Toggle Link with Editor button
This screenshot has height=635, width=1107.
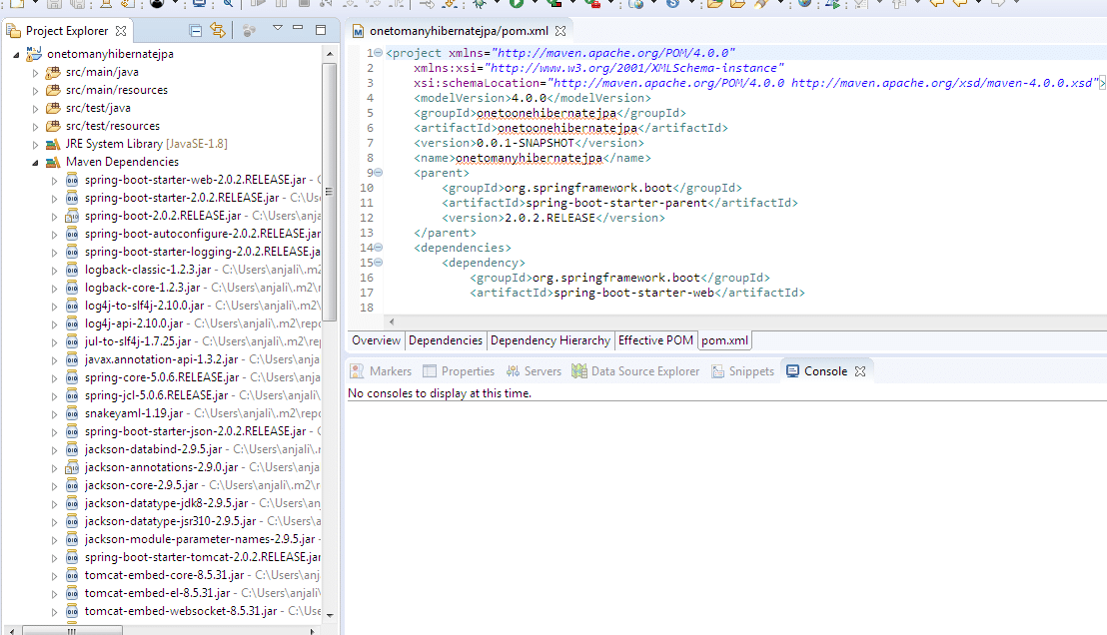pyautogui.click(x=217, y=31)
